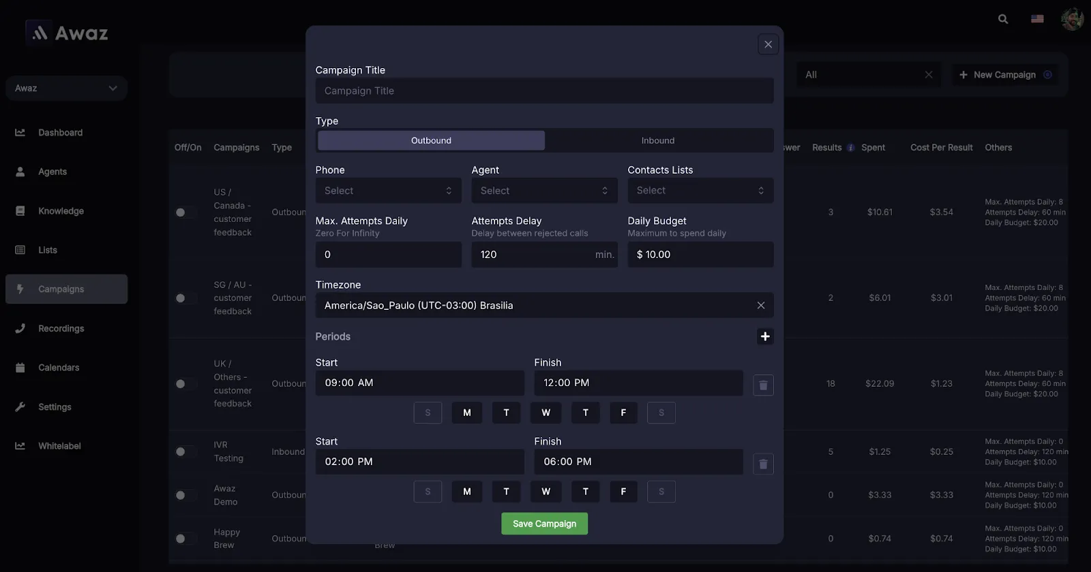Open the US flag language selector
Image resolution: width=1091 pixels, height=572 pixels.
[x=1037, y=19]
